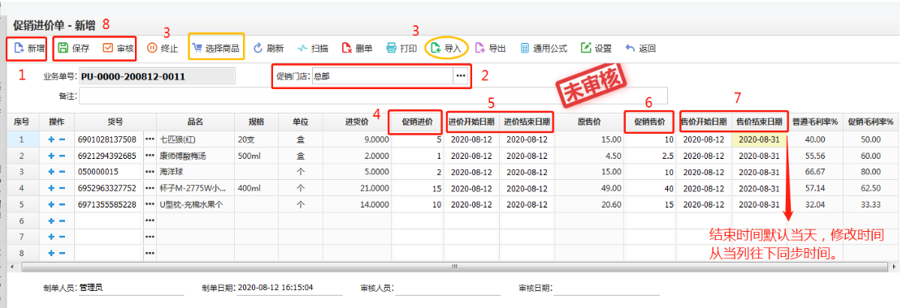
Task: Select the U型枕-充棉水果个 product cell
Action: (x=195, y=204)
